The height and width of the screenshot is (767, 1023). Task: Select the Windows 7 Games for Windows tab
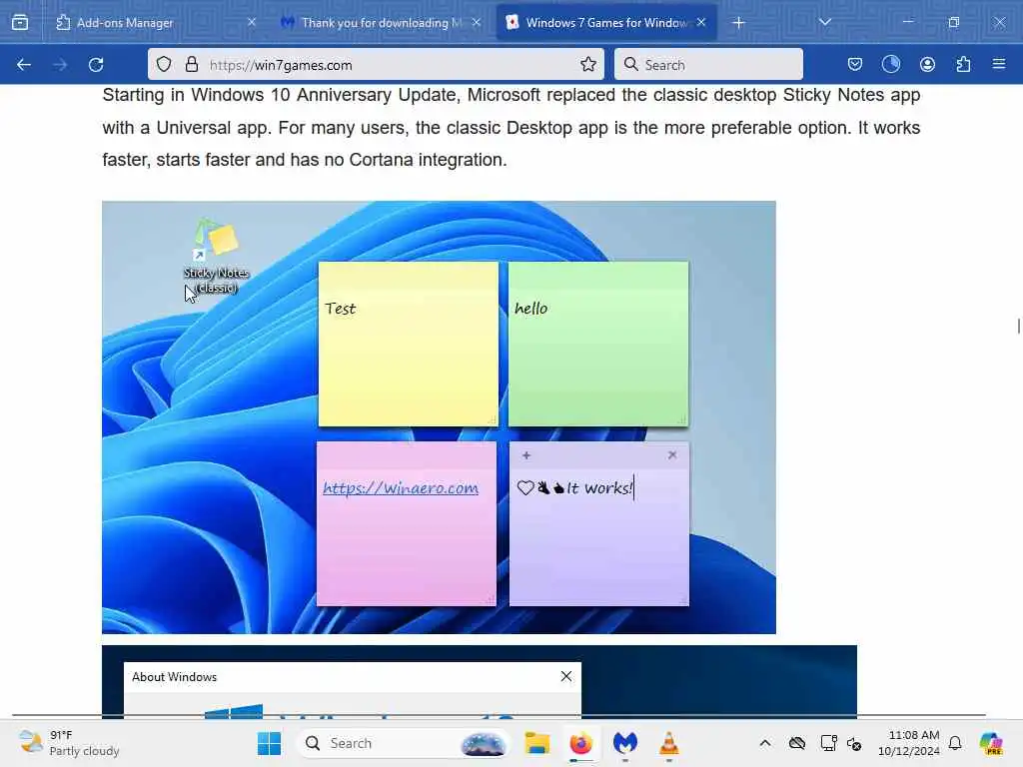[606, 23]
